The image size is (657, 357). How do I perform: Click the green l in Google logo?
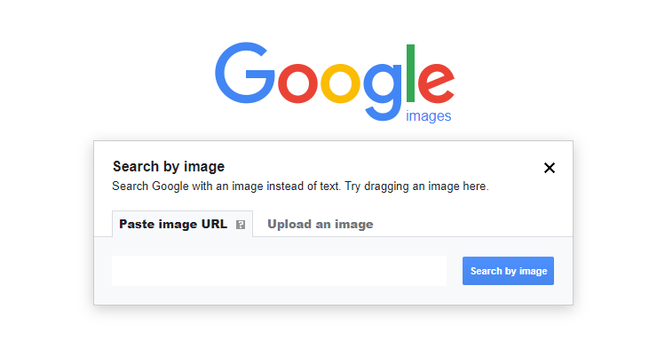click(x=410, y=74)
